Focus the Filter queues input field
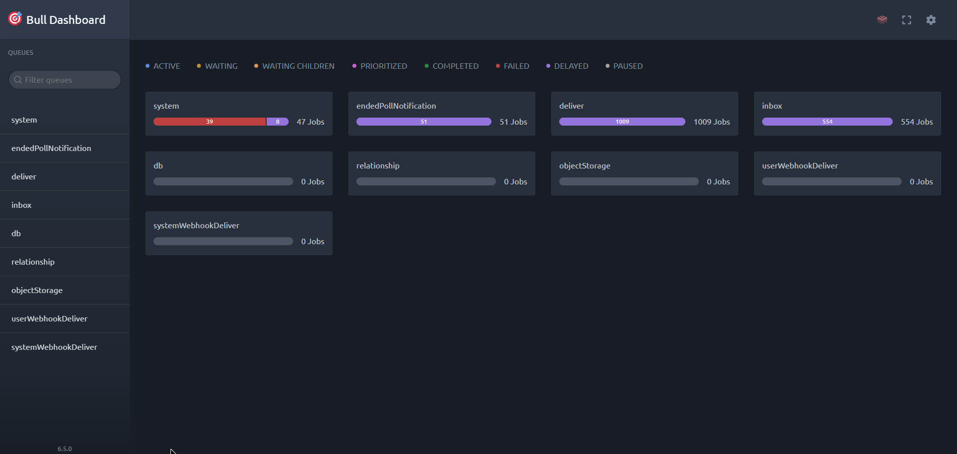Image resolution: width=957 pixels, height=454 pixels. click(70, 80)
